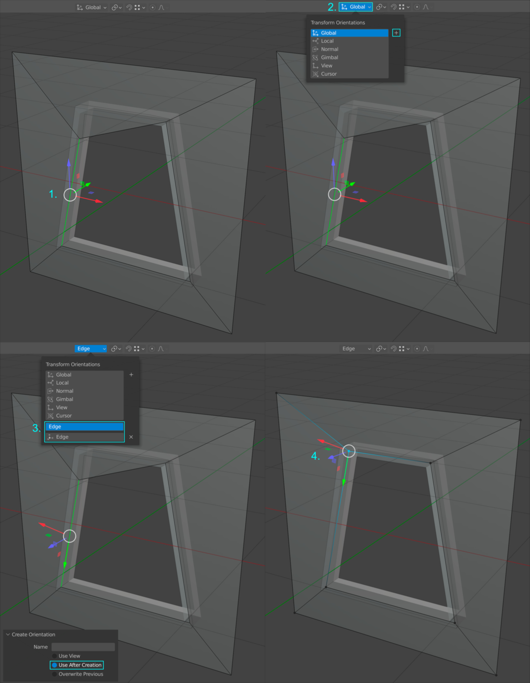Toggle snap magnet in bottom-left viewport header
This screenshot has height=683, width=530.
pyautogui.click(x=129, y=349)
